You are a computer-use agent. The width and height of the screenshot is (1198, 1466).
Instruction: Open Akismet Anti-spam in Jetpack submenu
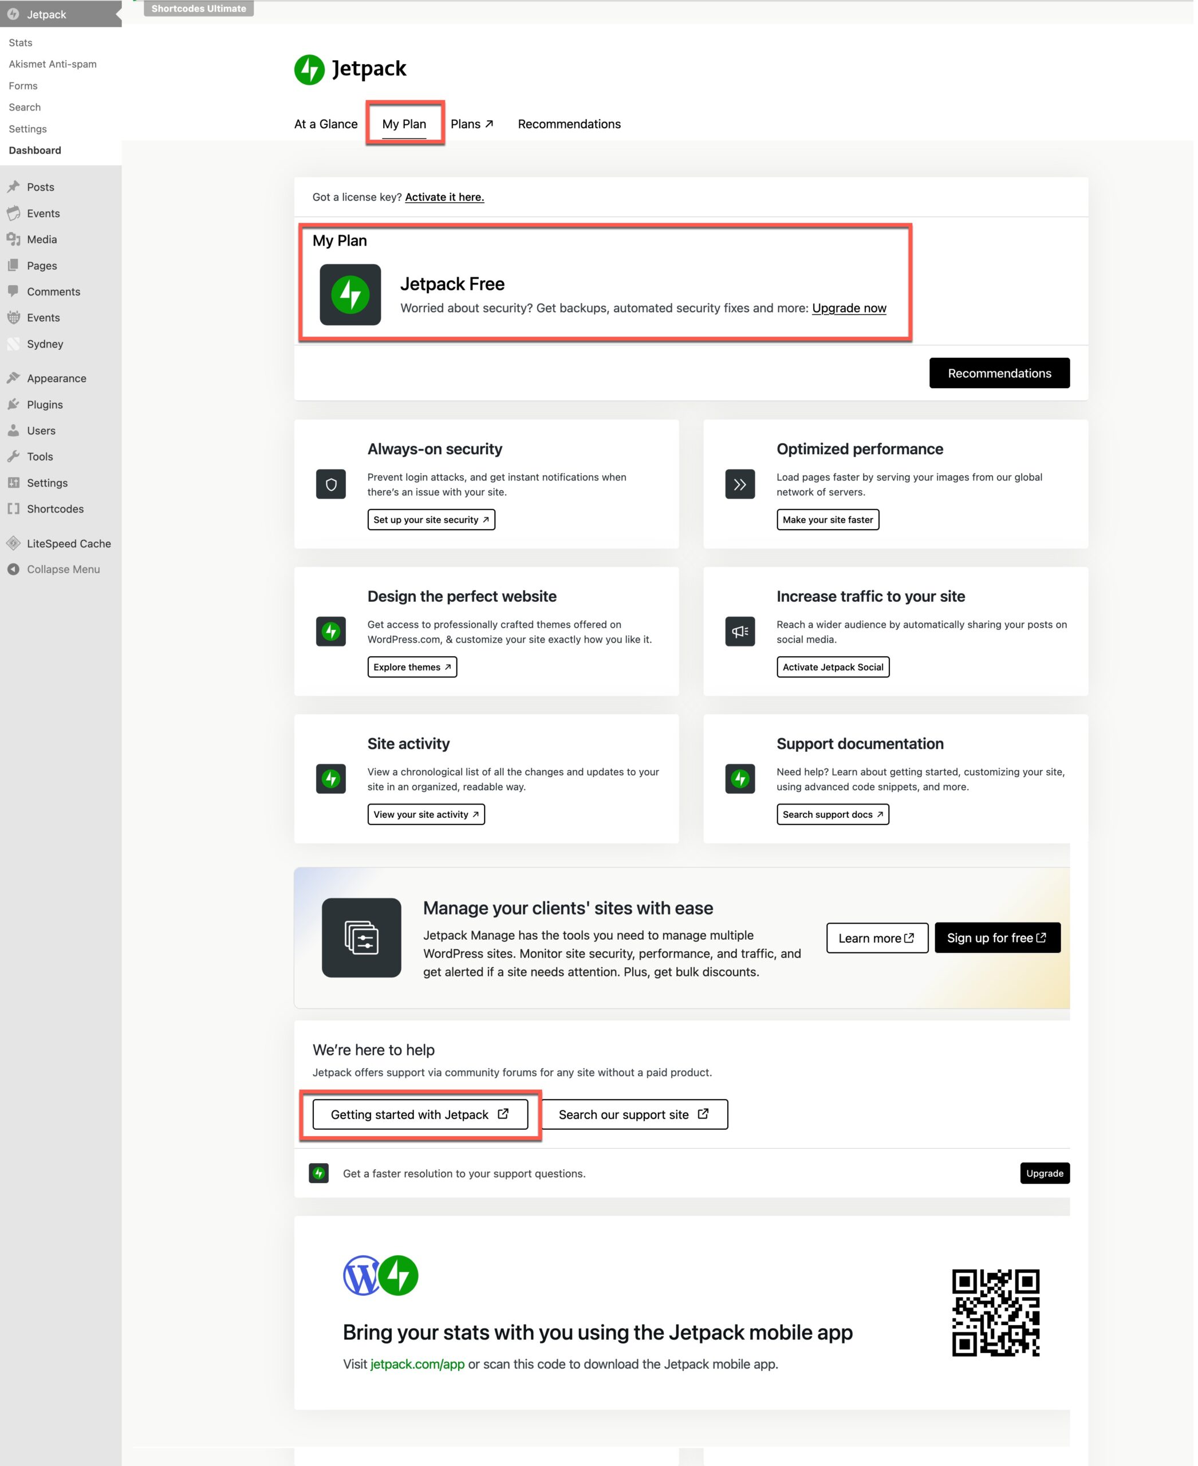[x=53, y=64]
